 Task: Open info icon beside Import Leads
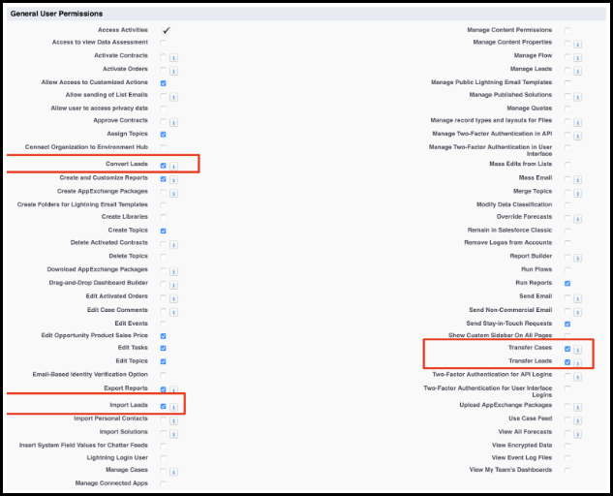[173, 407]
